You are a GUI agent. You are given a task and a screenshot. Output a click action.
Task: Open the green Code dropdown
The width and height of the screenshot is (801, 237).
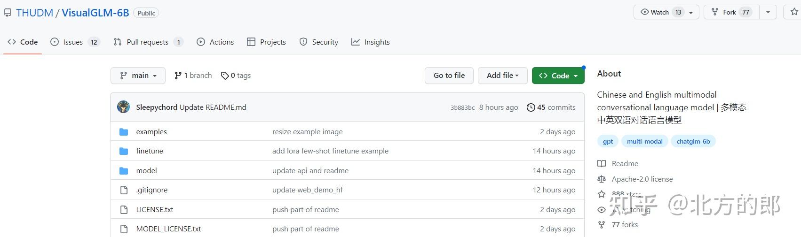(558, 76)
